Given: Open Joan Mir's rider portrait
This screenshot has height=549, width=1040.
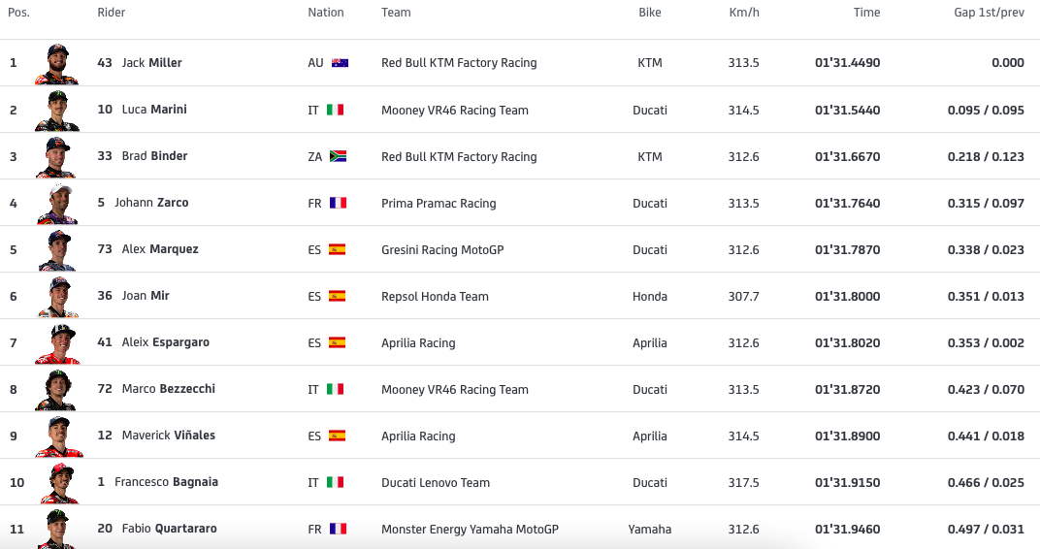Looking at the screenshot, I should click(56, 297).
